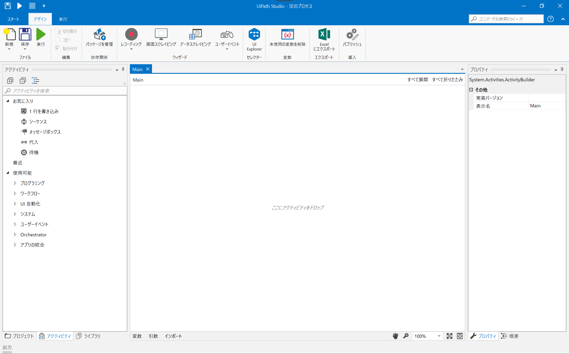Switch to the スタート tab

(13, 19)
